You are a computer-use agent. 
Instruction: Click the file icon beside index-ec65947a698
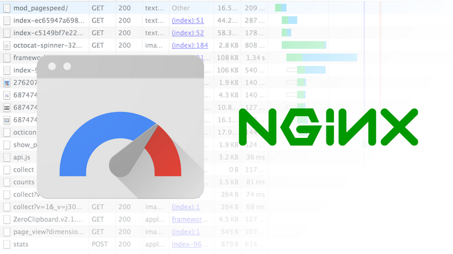pyautogui.click(x=6, y=20)
